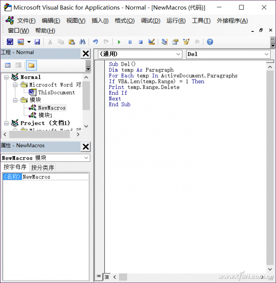Click the (名称) NewMacros property value field
This screenshot has height=283, width=276.
[x=55, y=177]
